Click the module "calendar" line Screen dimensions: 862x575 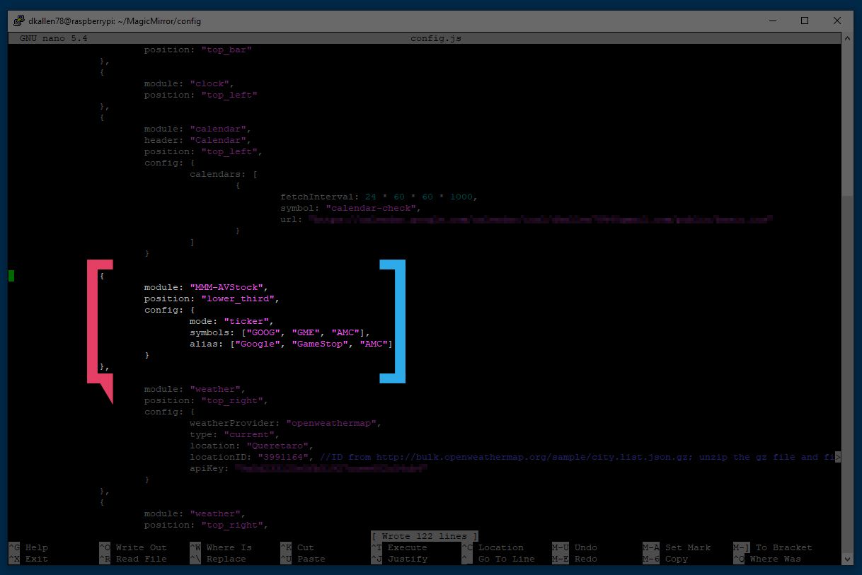[x=197, y=129]
